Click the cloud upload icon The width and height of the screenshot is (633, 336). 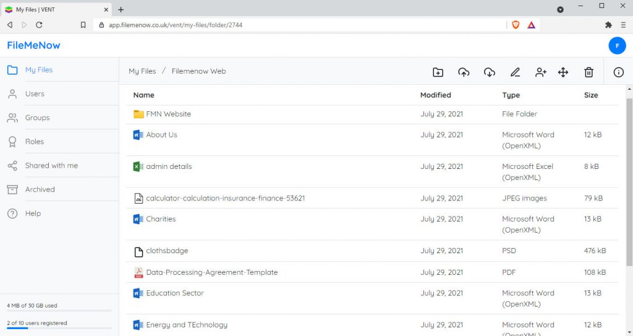point(464,72)
